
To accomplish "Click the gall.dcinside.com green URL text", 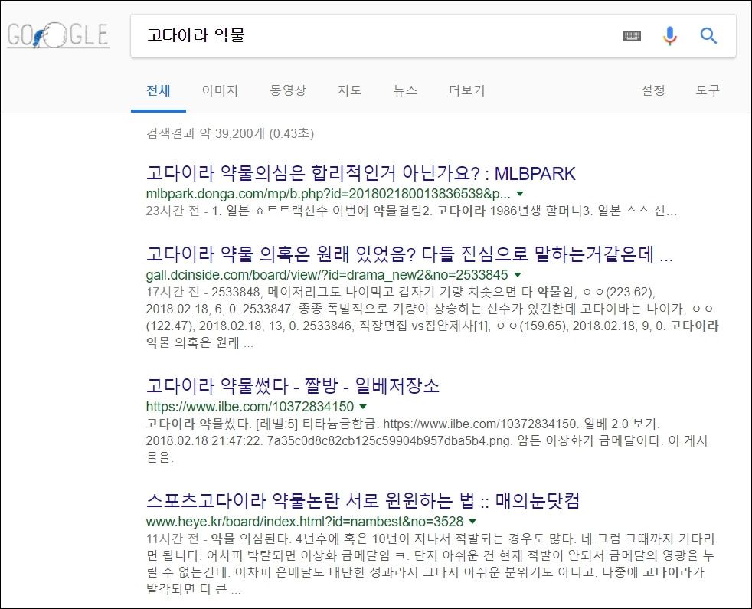I will pyautogui.click(x=326, y=275).
